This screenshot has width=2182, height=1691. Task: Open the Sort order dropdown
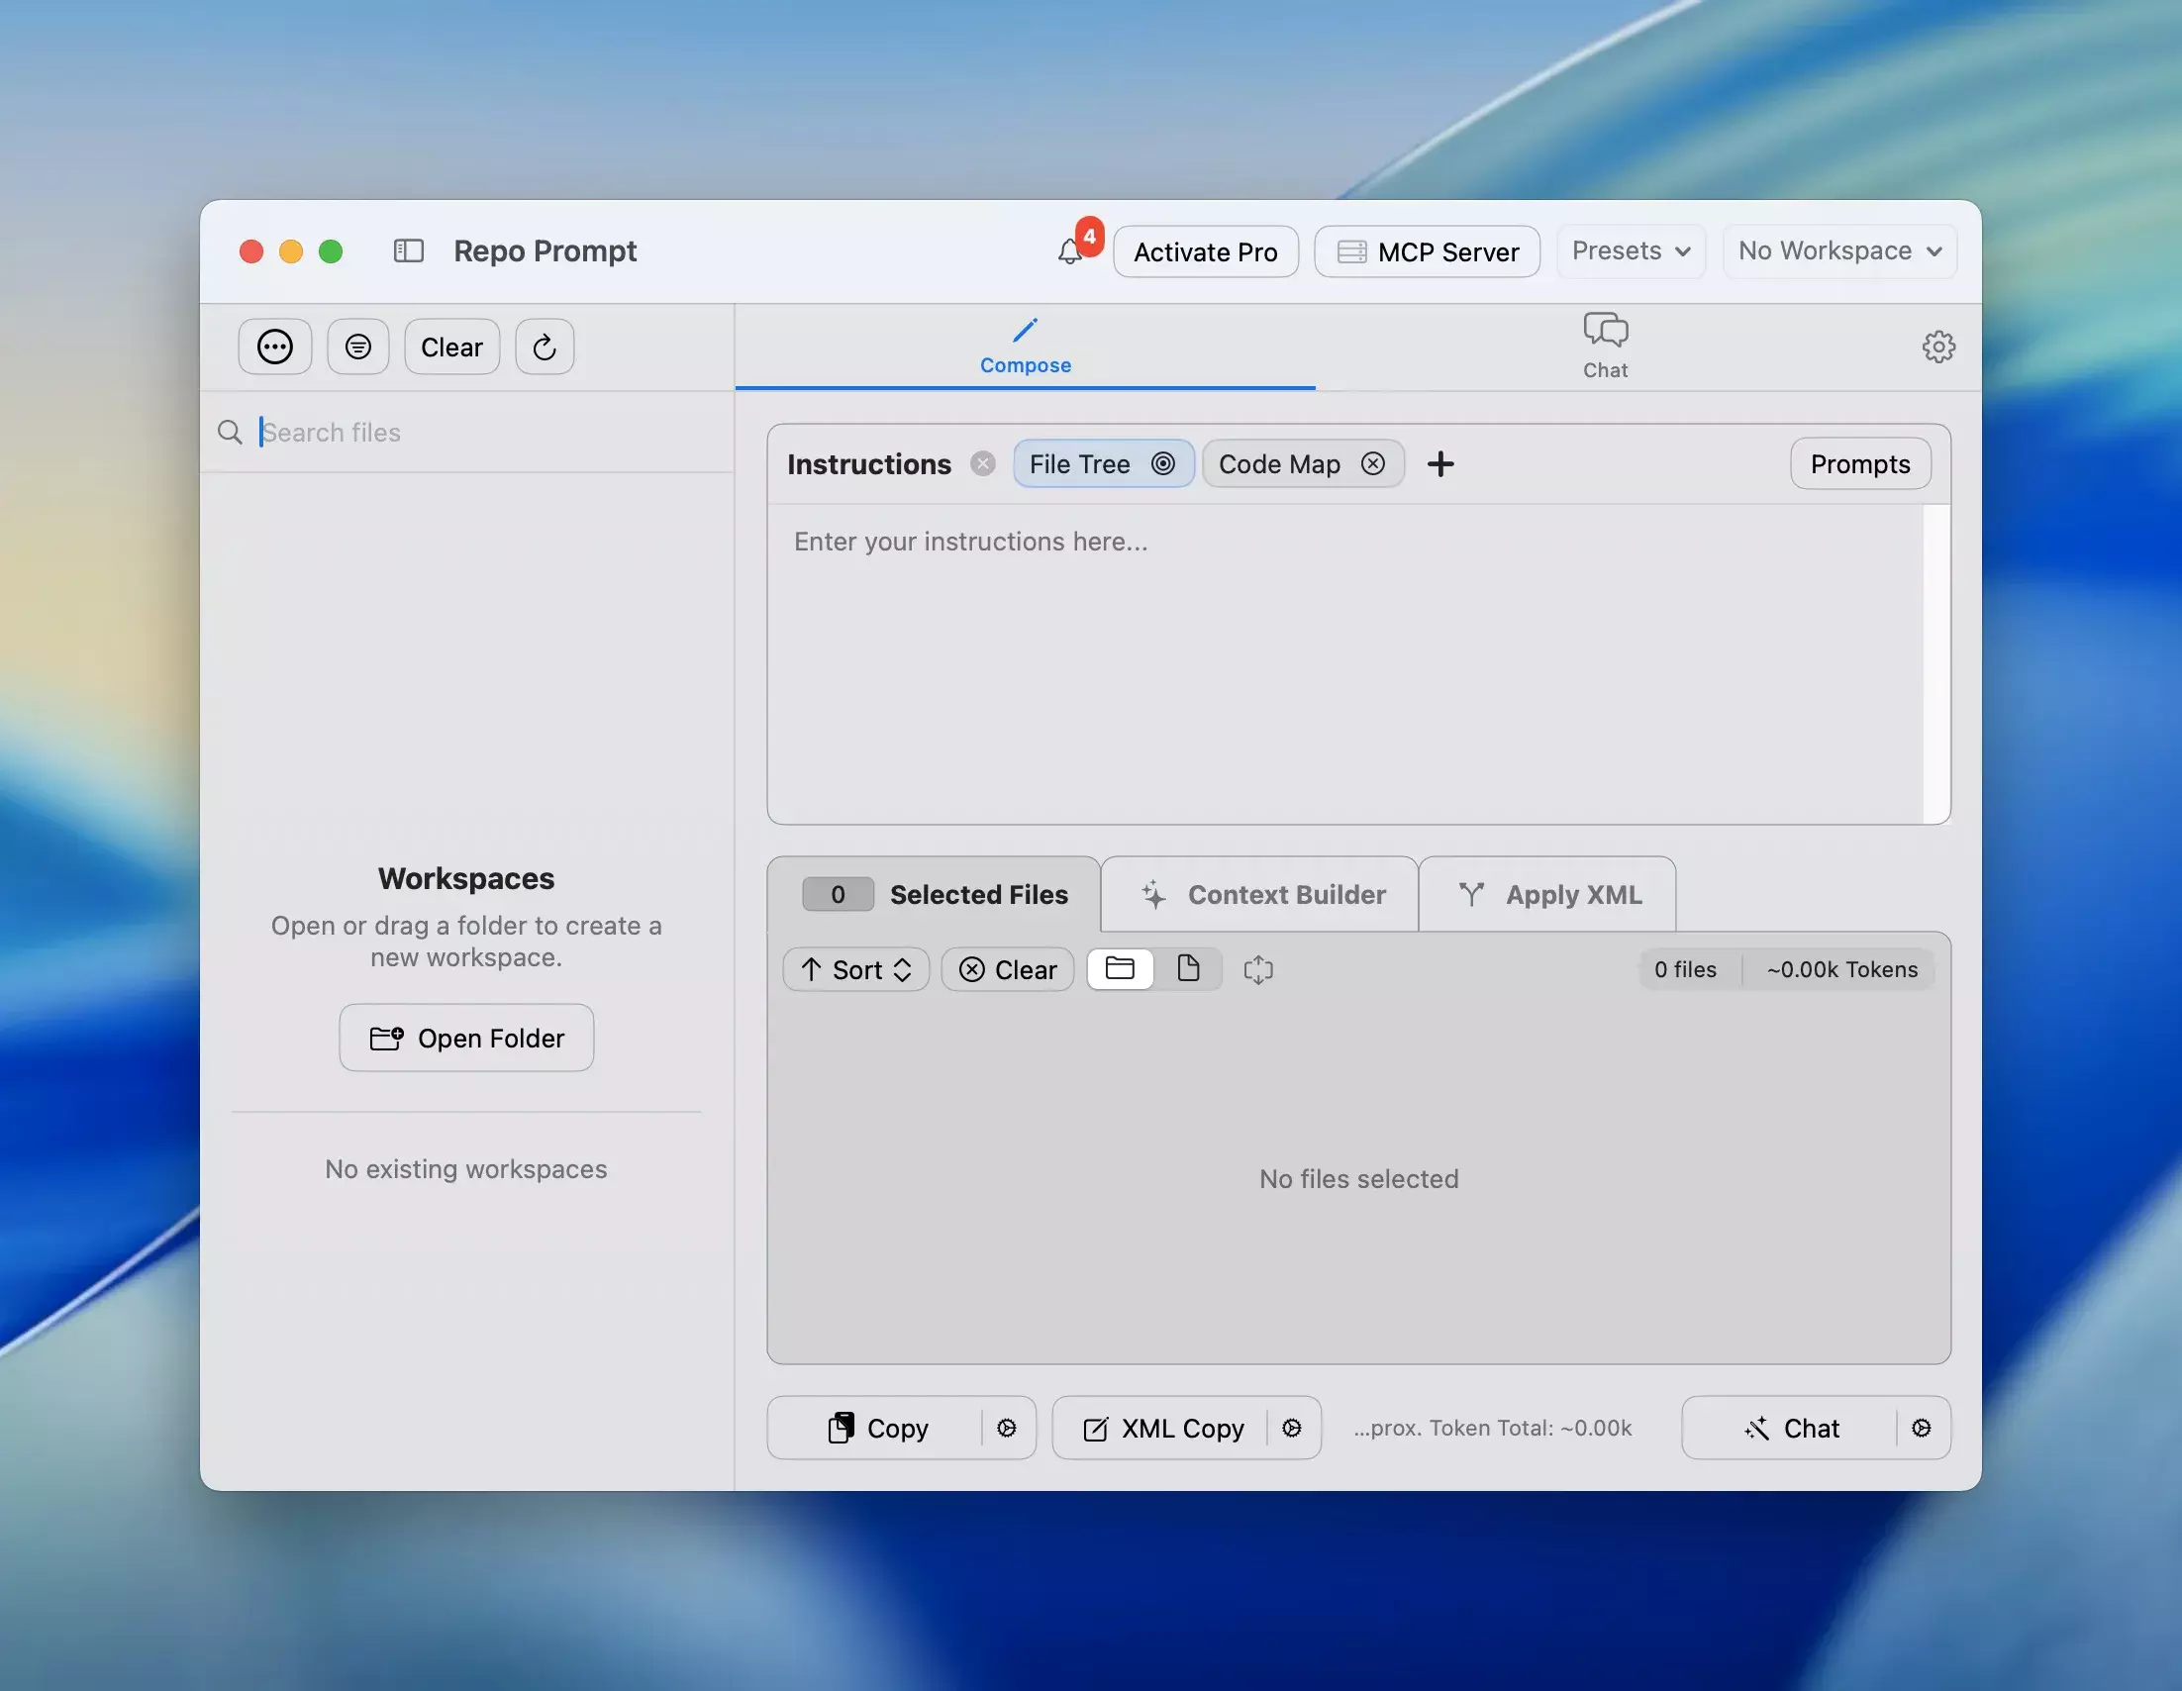[856, 970]
